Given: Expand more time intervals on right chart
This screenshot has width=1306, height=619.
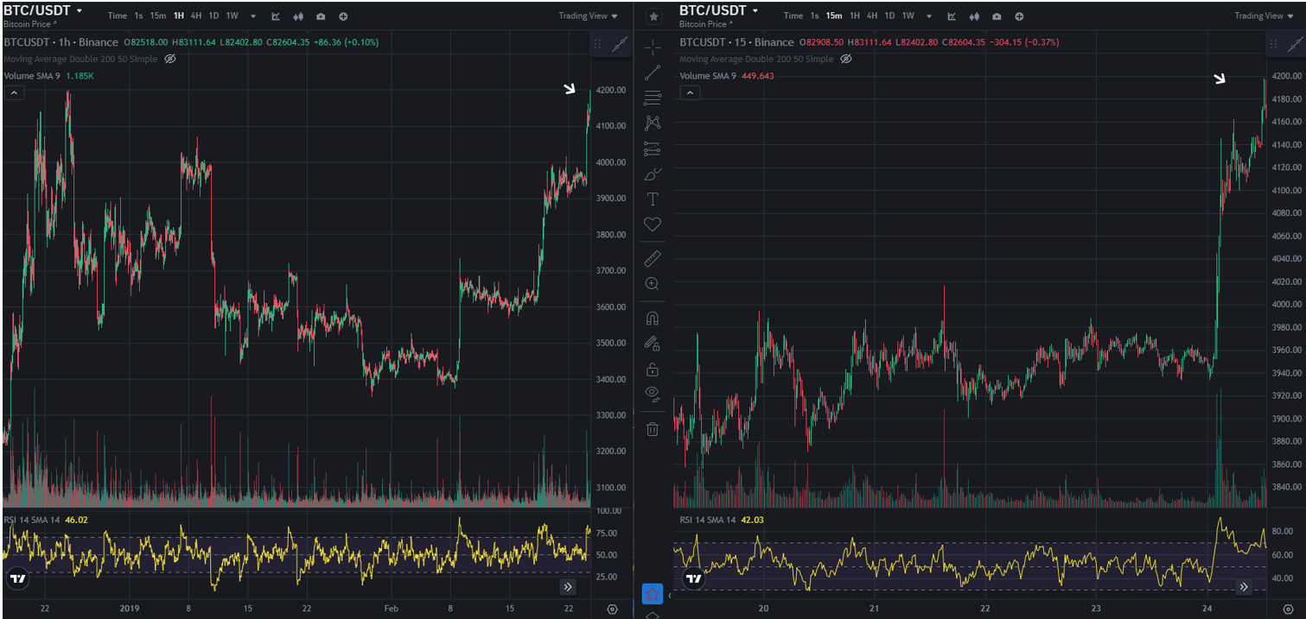Looking at the screenshot, I should [x=929, y=16].
